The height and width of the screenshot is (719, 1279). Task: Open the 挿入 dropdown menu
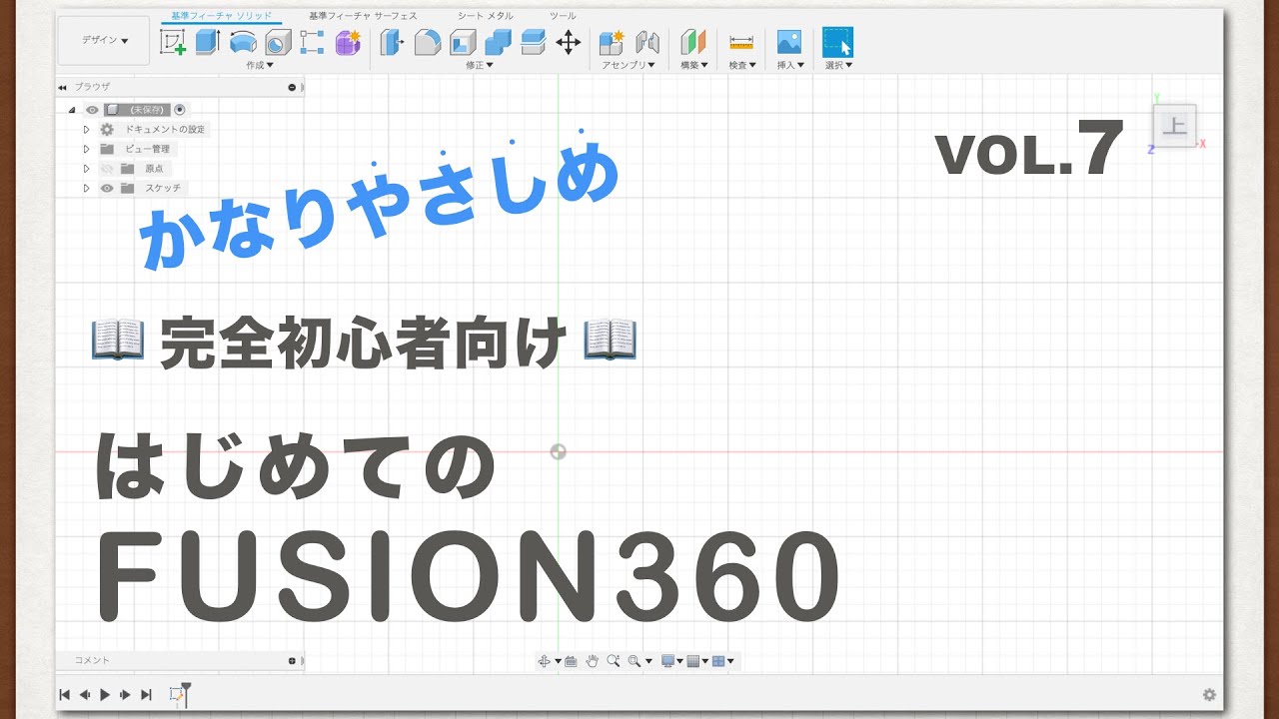(790, 65)
